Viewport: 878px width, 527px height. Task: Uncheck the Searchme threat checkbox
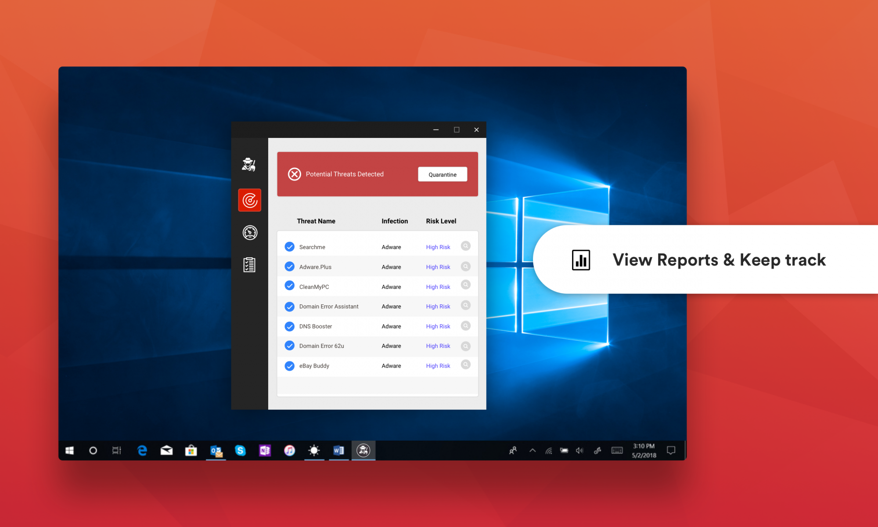290,247
